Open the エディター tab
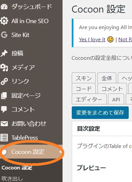 pyautogui.click(x=89, y=99)
